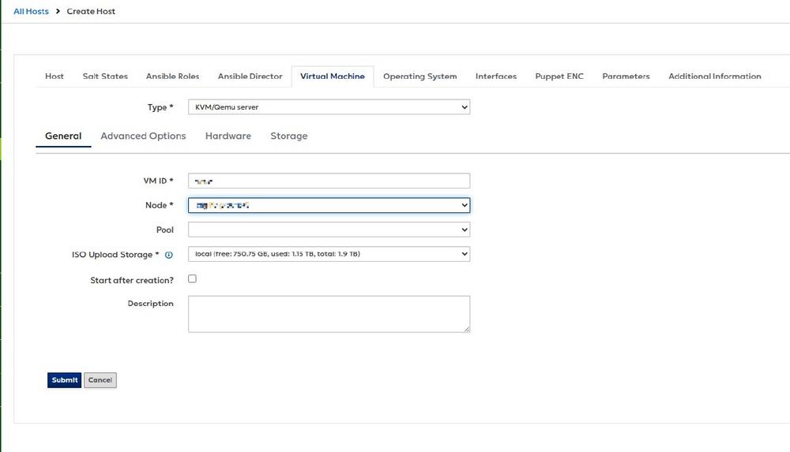Submit the host creation form
Viewport: 790px width, 452px height.
point(65,380)
